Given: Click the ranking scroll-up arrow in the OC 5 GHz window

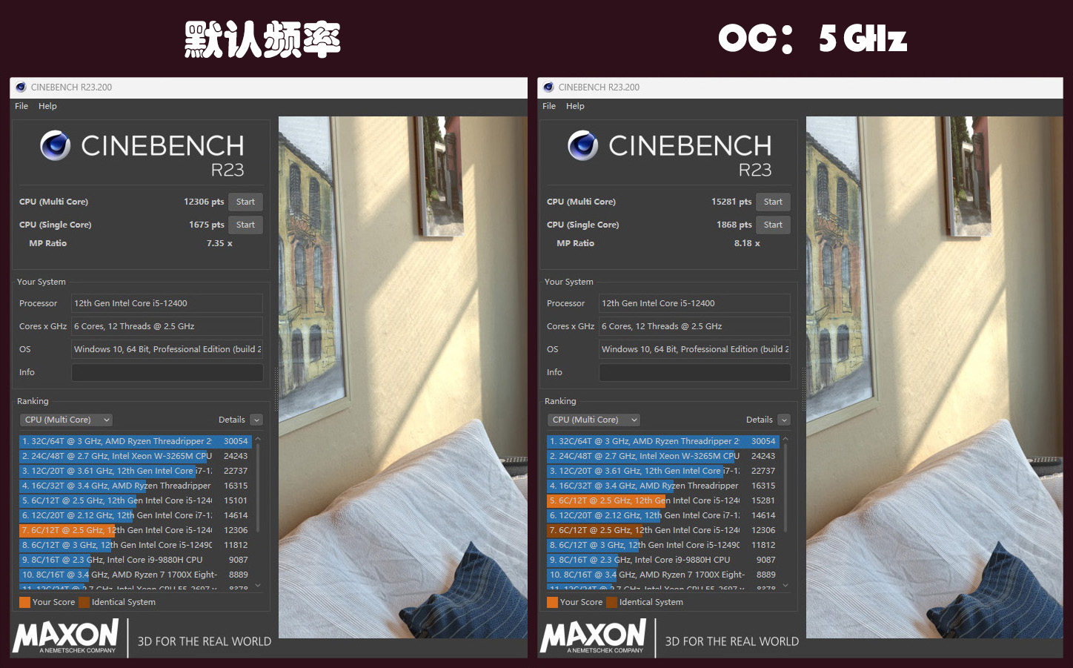Looking at the screenshot, I should click(785, 439).
